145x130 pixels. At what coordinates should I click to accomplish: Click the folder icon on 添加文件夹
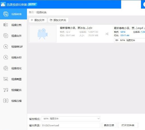(51, 20)
